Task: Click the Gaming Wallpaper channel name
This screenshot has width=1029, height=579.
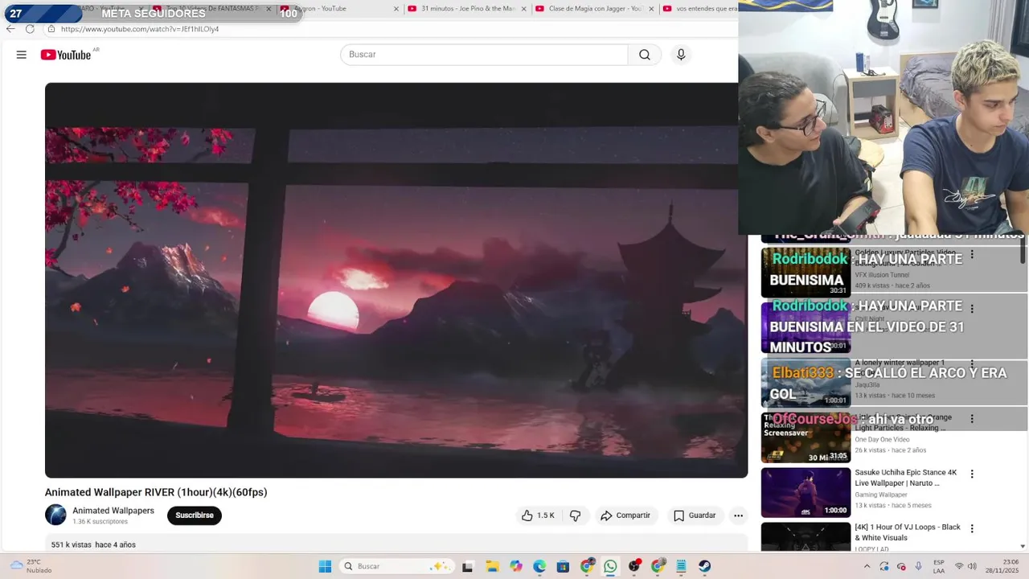Action: click(x=881, y=495)
